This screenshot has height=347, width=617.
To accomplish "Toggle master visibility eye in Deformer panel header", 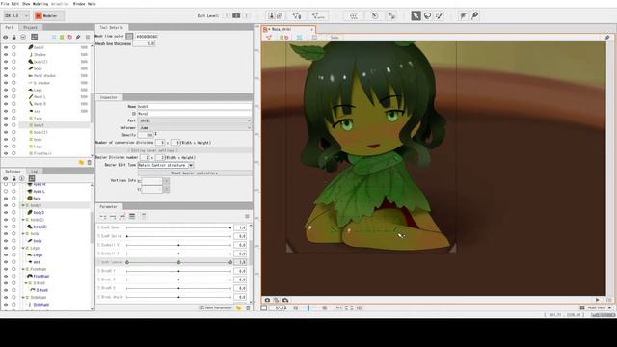I will [x=6, y=178].
